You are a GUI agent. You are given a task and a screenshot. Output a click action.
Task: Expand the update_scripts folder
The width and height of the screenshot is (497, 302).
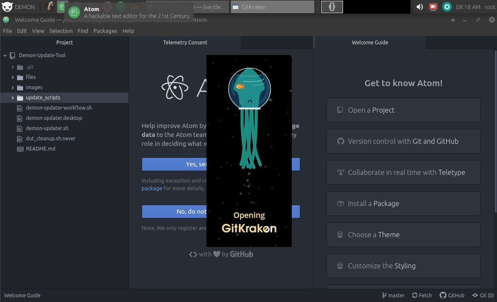tap(13, 98)
